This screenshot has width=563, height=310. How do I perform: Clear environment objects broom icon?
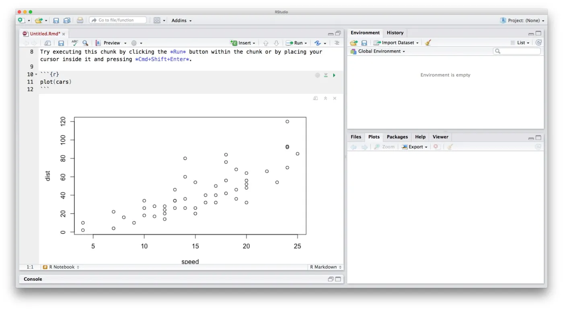click(428, 43)
